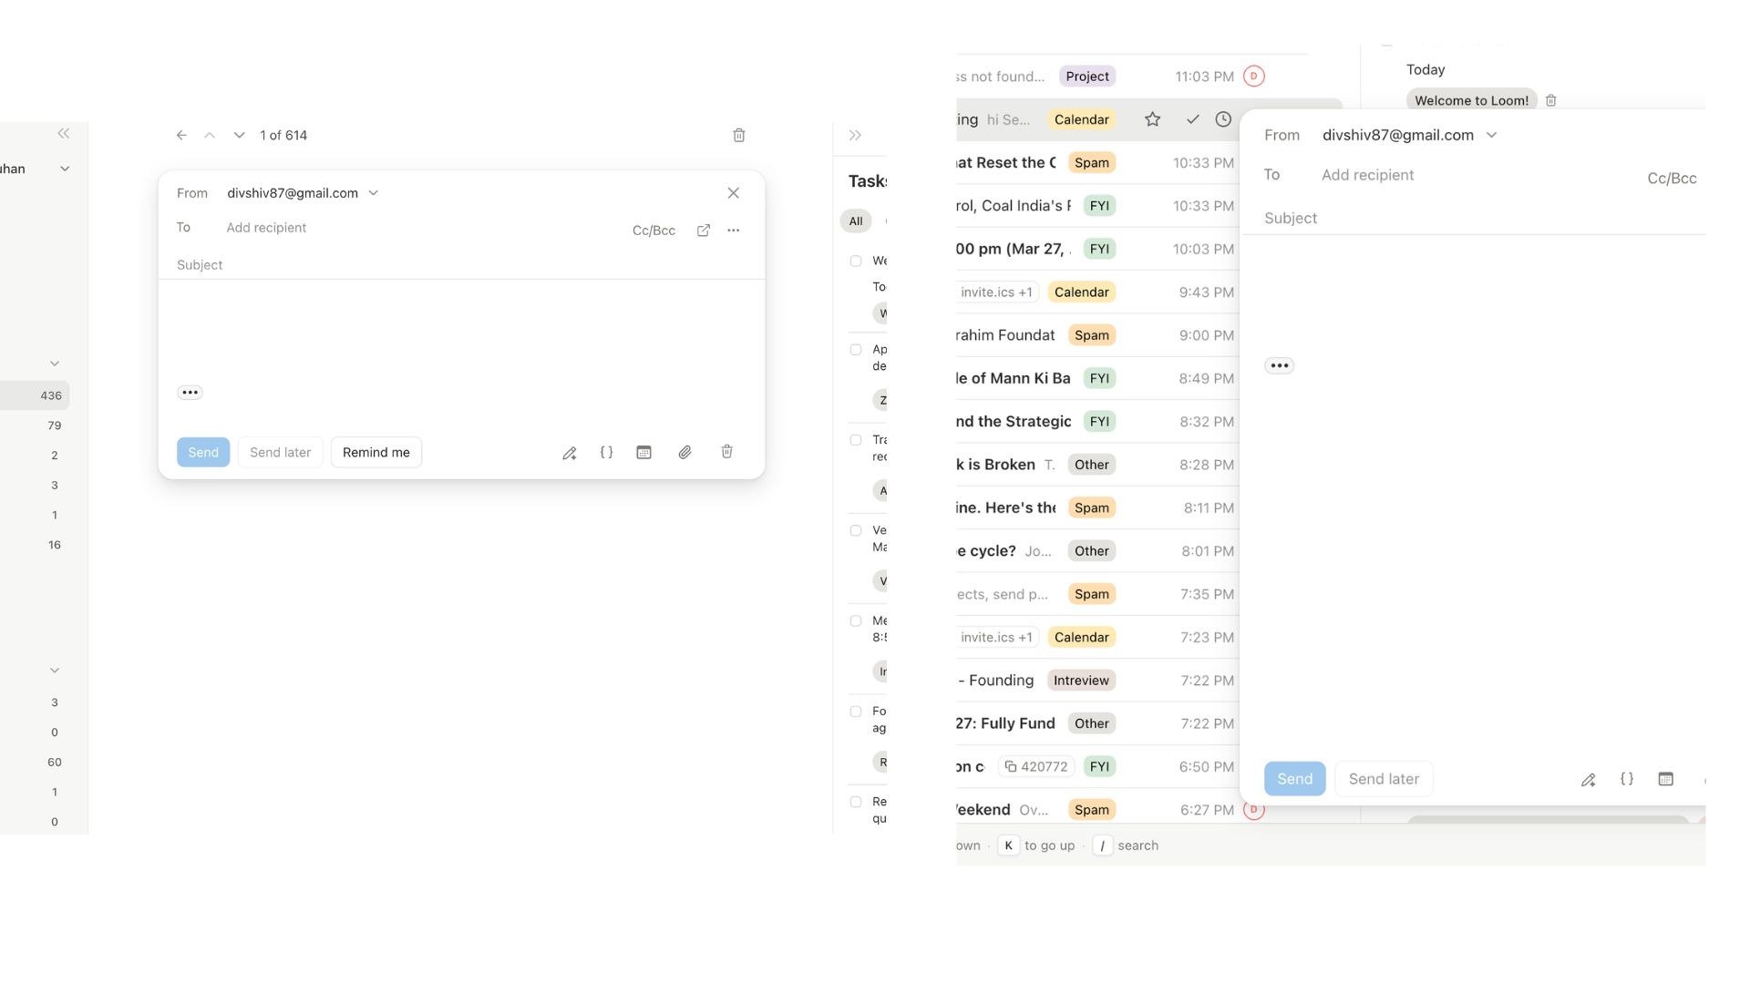Check the task checkbox starting 'Re'

tap(856, 802)
